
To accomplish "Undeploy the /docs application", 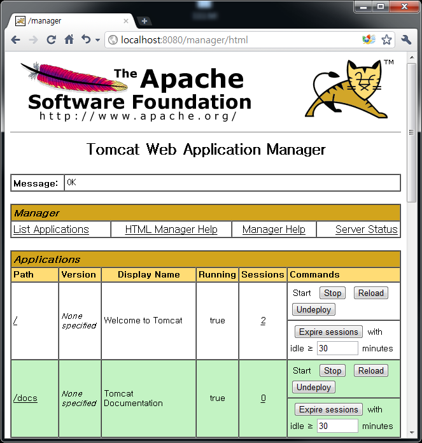I will tap(314, 388).
